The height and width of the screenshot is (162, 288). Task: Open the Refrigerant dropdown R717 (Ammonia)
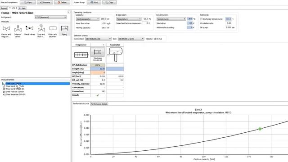[x=51, y=17]
